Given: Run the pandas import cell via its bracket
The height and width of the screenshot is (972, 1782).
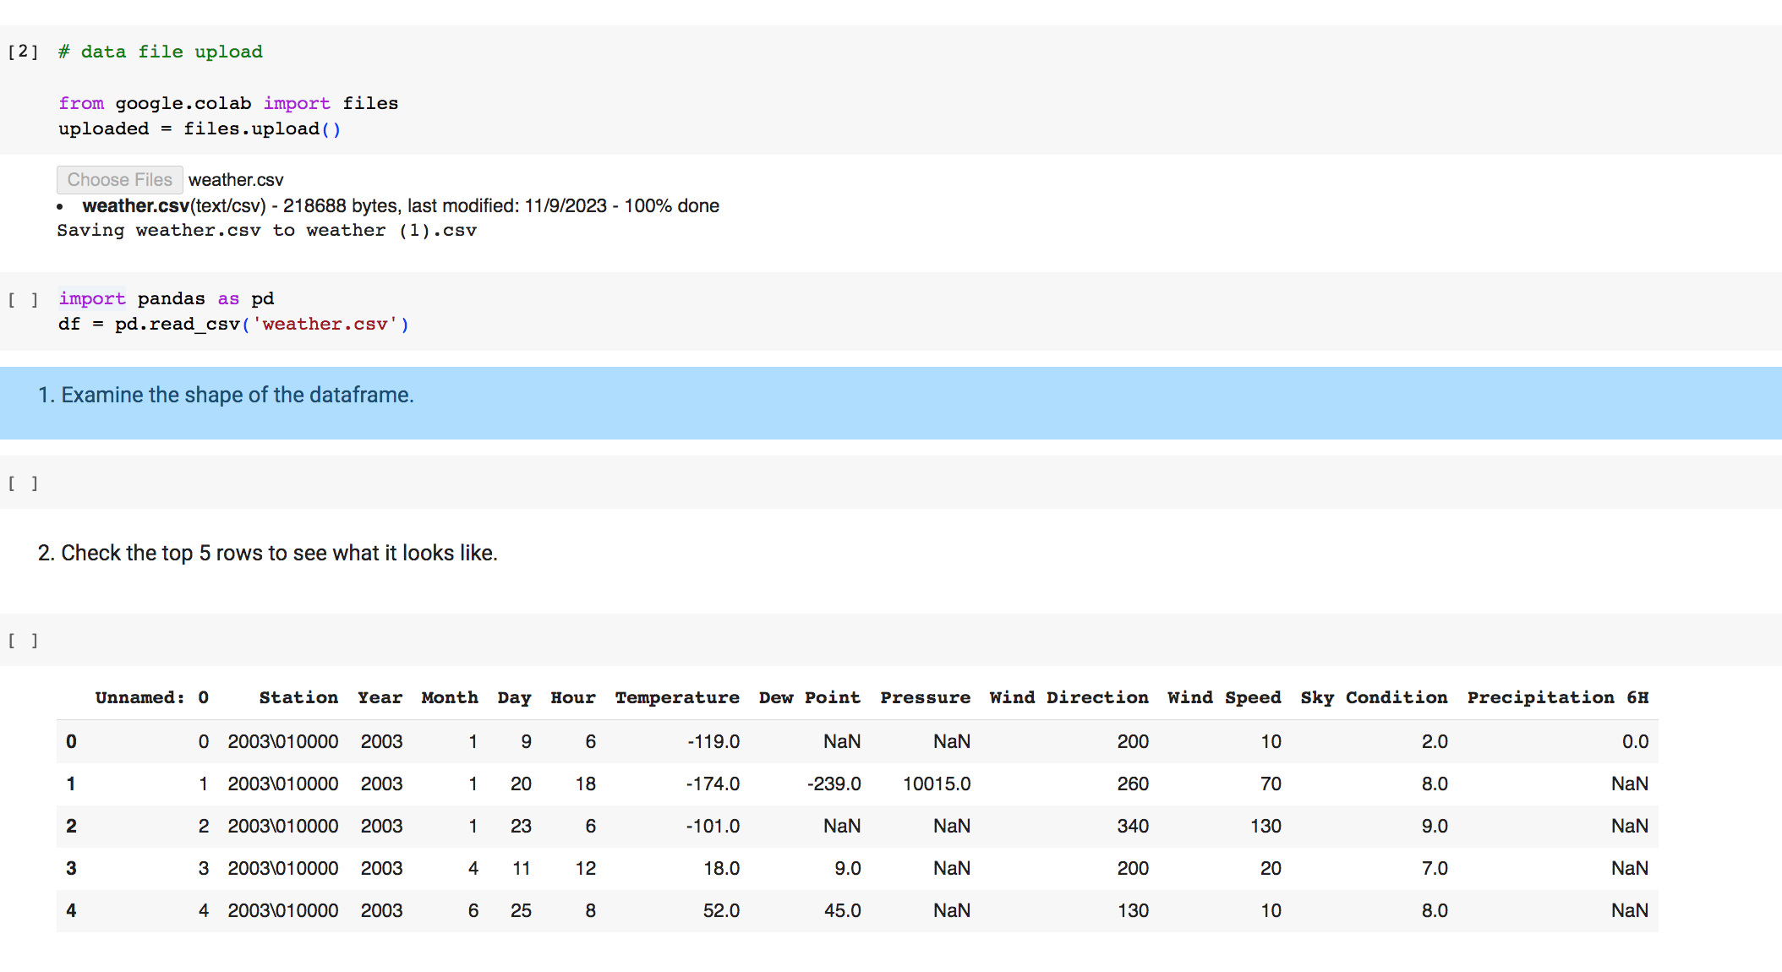Looking at the screenshot, I should (x=23, y=299).
